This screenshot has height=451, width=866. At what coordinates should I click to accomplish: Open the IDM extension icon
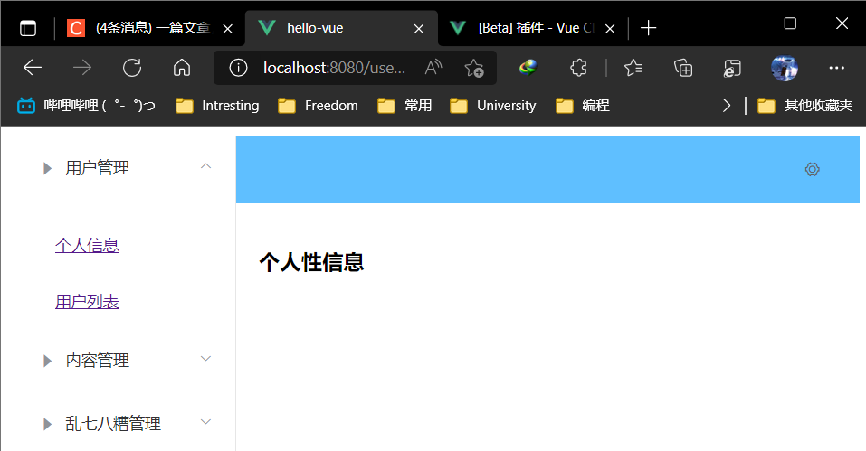(x=528, y=68)
